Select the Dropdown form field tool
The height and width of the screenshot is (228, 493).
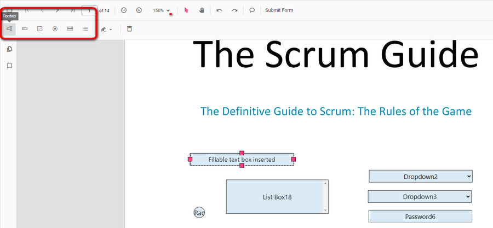70,29
